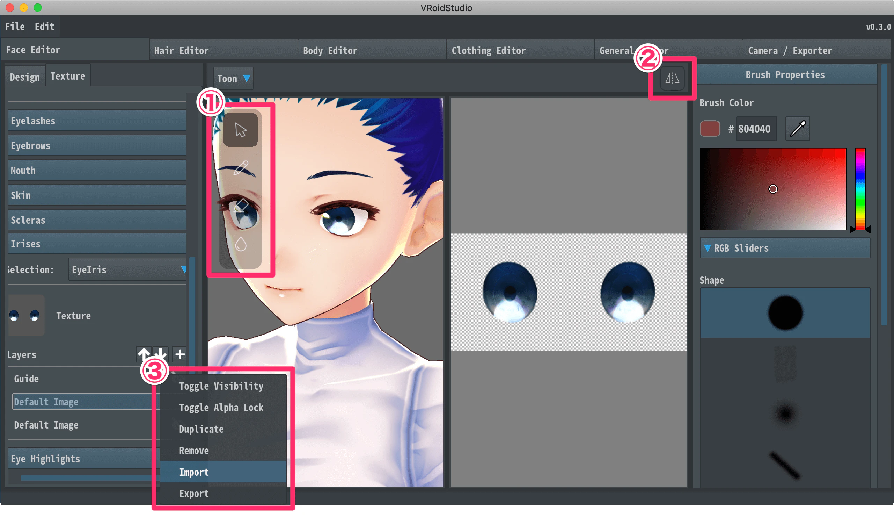
Task: Click Export in the layer menu
Action: [223, 494]
